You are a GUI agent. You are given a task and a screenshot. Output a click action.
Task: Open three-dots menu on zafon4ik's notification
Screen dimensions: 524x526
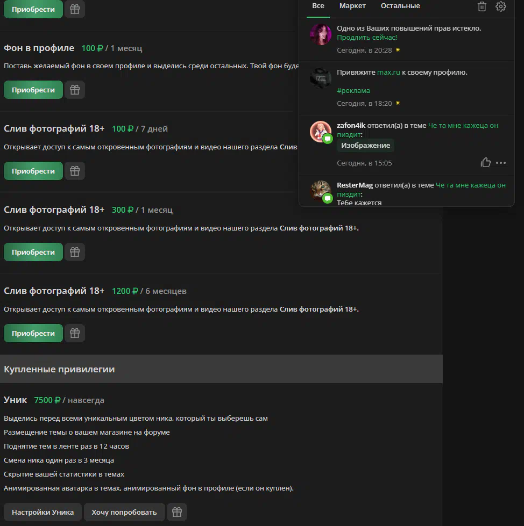click(501, 163)
